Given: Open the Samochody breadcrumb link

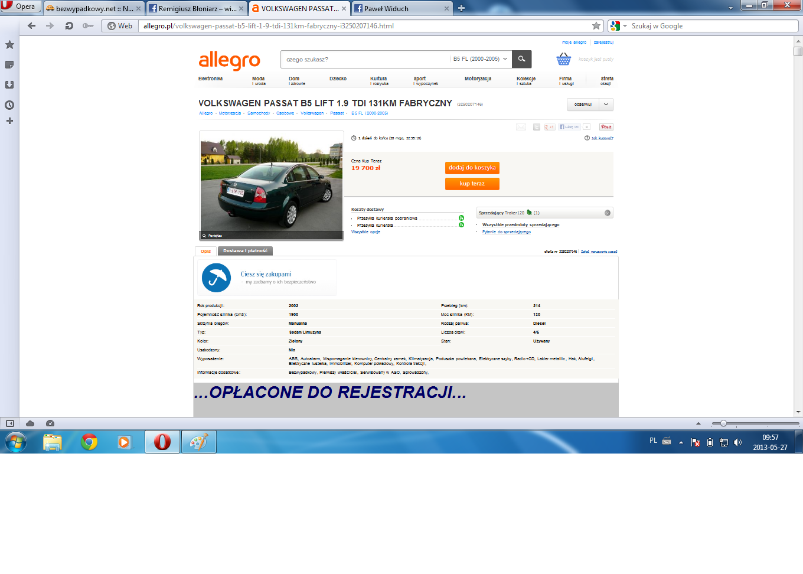Looking at the screenshot, I should (x=259, y=113).
